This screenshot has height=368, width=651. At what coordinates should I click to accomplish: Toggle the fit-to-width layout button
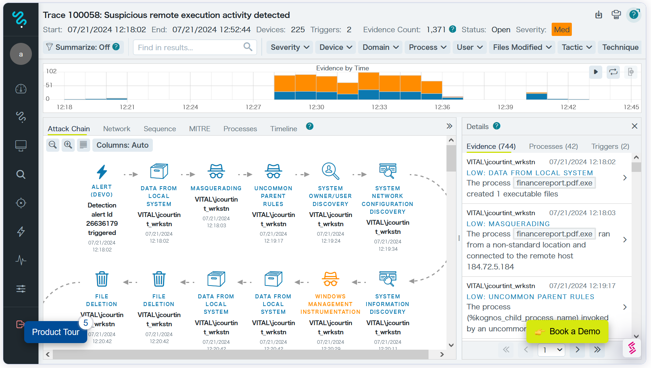pos(84,145)
